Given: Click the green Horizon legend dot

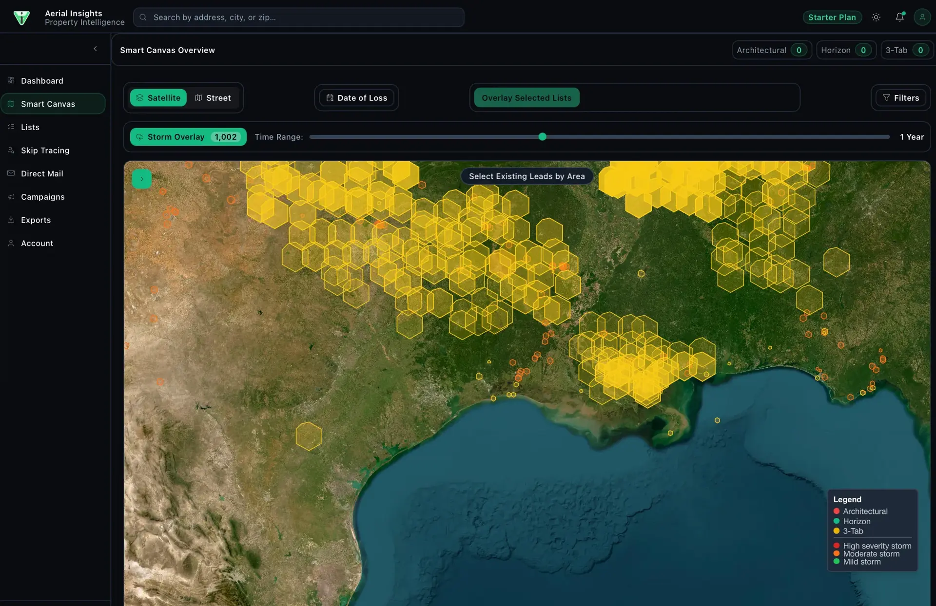Looking at the screenshot, I should pos(837,521).
